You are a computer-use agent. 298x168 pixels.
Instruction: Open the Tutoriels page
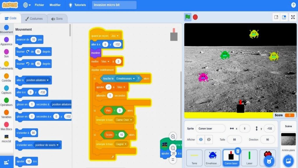pos(81,5)
